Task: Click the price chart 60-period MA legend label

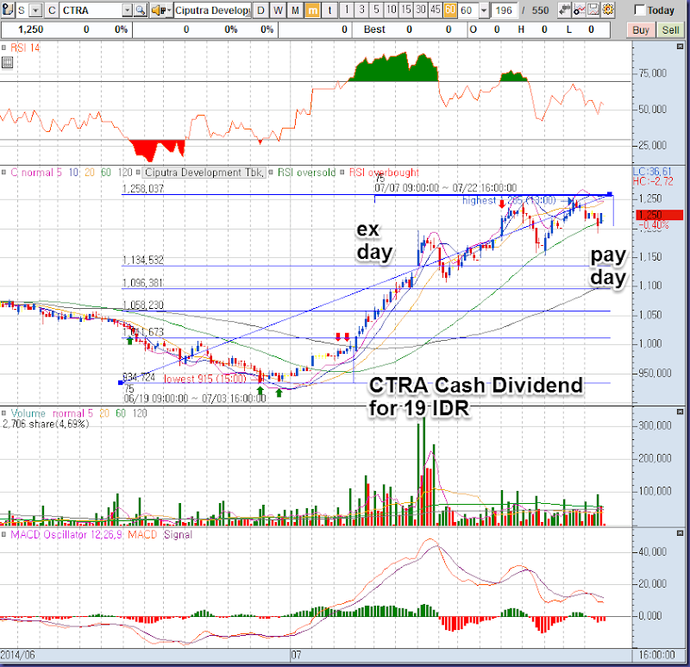Action: [106, 173]
